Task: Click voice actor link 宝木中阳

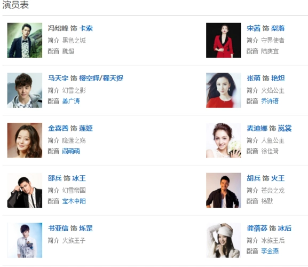Action: click(x=74, y=201)
